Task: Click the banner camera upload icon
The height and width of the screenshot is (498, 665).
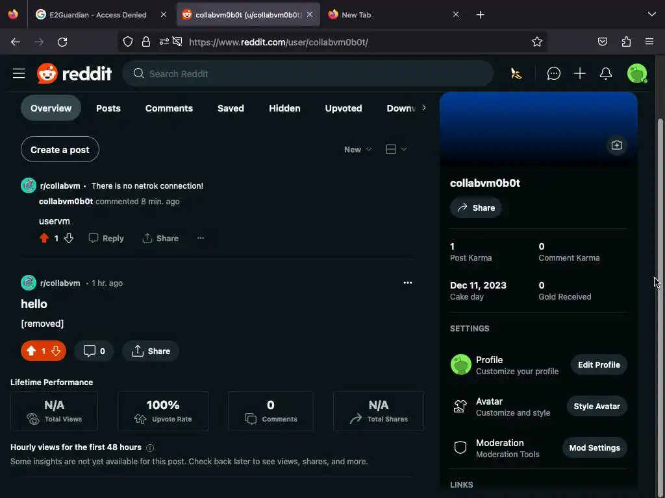Action: [617, 145]
